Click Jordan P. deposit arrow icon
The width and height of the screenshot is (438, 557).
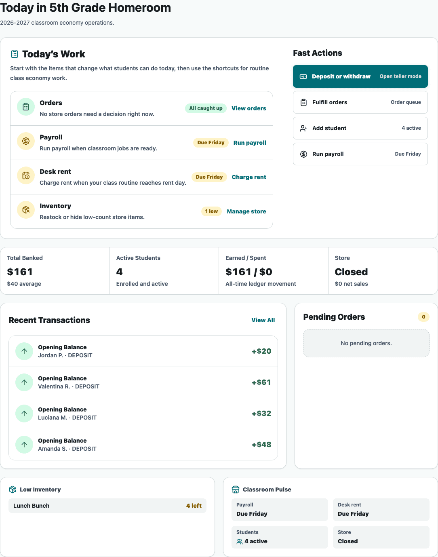[24, 351]
